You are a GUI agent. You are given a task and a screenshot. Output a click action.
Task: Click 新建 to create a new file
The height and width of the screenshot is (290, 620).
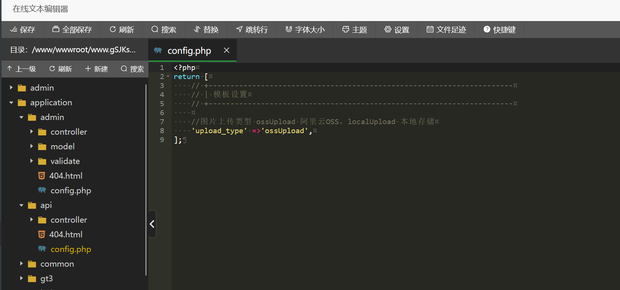coord(96,69)
